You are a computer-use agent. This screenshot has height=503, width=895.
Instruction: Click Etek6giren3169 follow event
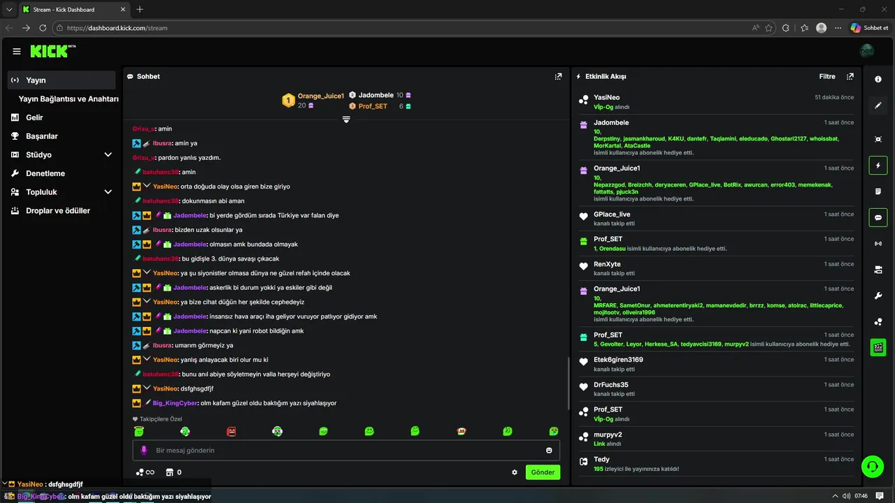tap(717, 364)
